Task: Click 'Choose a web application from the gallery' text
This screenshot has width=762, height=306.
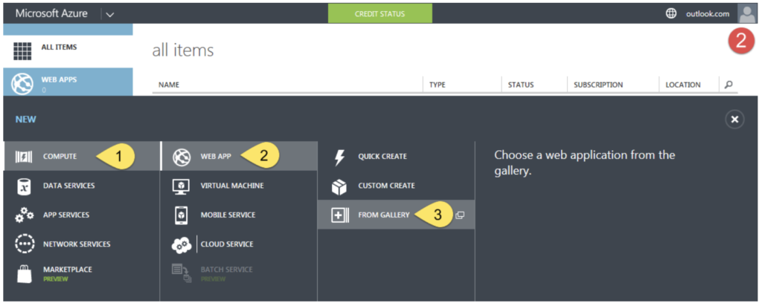Action: click(x=585, y=163)
